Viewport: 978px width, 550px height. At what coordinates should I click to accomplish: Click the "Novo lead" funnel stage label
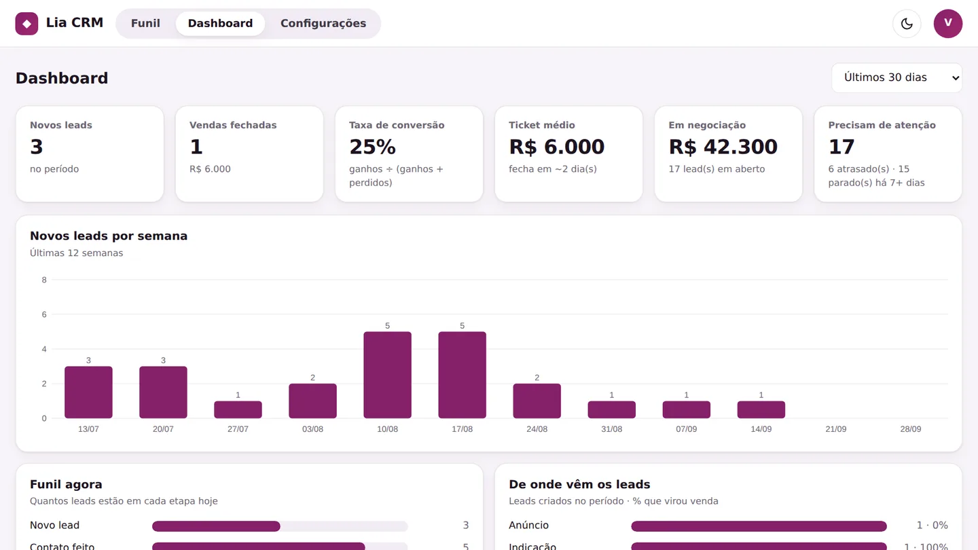54,526
